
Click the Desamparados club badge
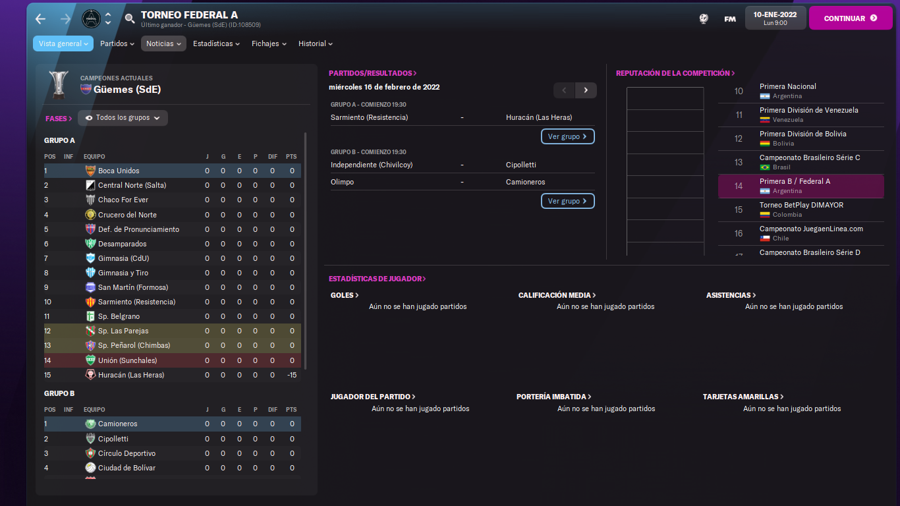90,244
